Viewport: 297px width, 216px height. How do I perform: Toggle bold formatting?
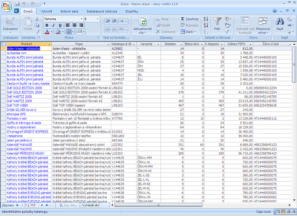47,25
